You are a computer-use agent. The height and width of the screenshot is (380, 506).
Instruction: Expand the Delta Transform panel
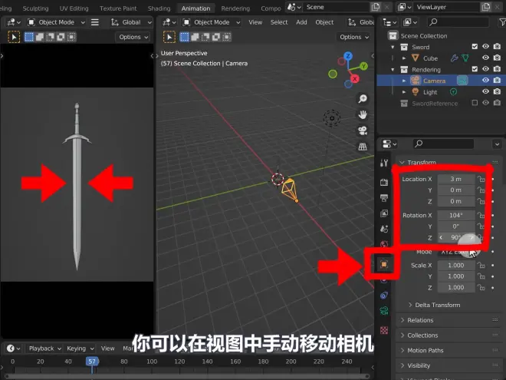(x=434, y=305)
